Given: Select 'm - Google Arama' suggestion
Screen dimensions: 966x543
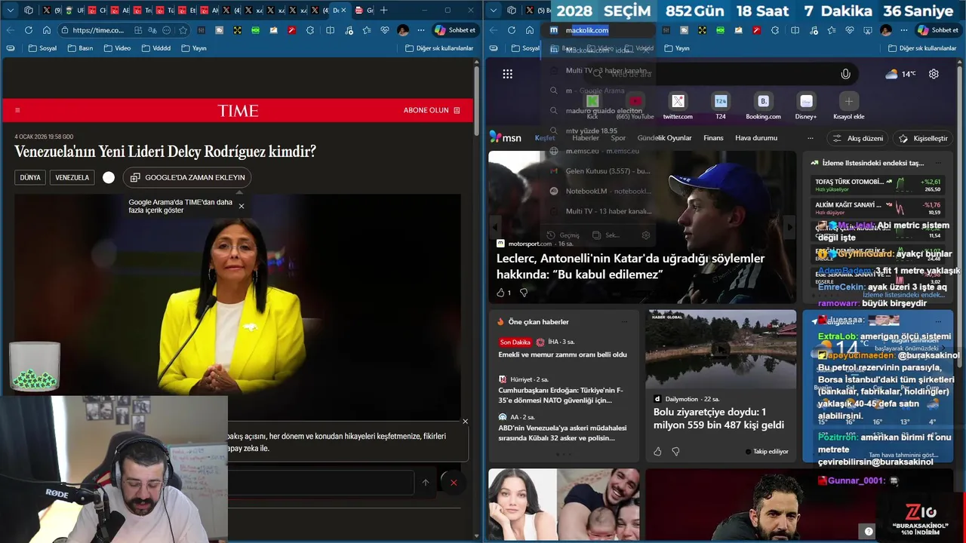Looking at the screenshot, I should click(x=598, y=90).
